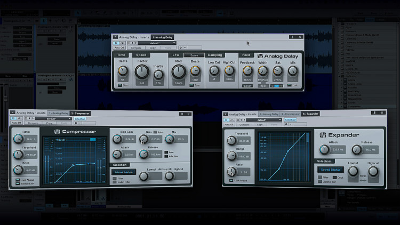
Task: Click External Sidechain in the Expander
Action: (331, 170)
